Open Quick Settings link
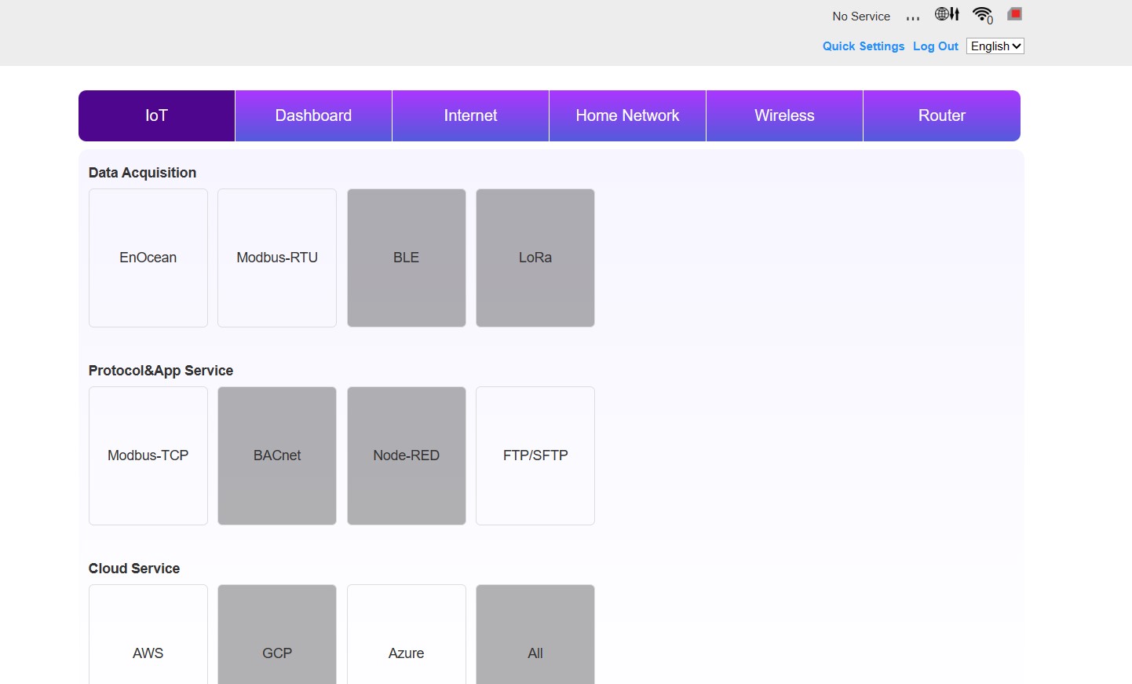This screenshot has height=684, width=1132. (x=863, y=46)
